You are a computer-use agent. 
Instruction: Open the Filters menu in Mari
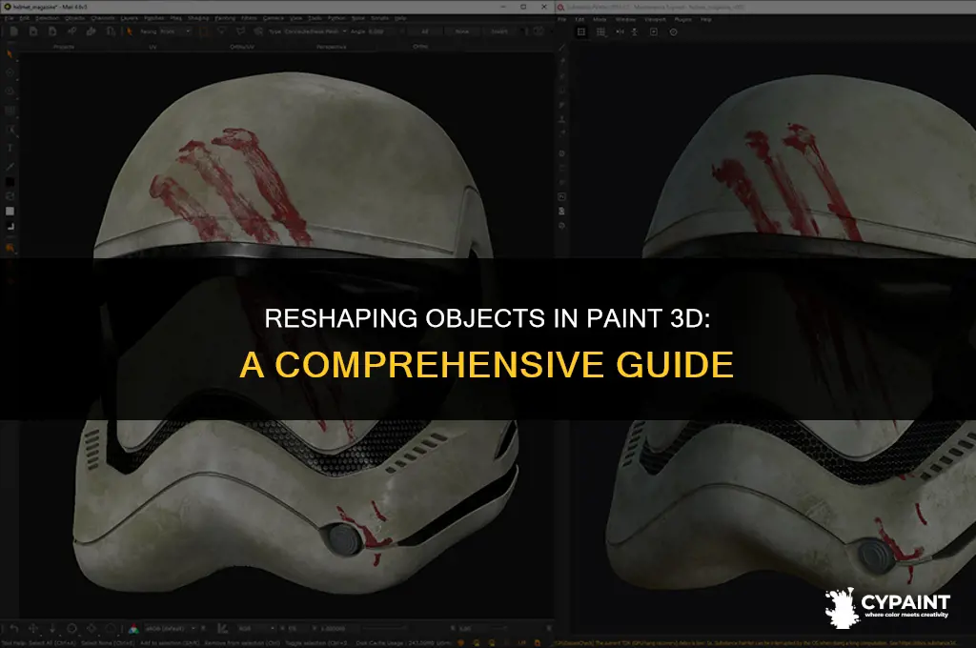[249, 19]
